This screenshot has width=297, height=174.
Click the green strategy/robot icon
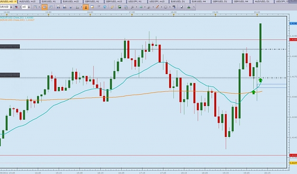click(189, 7)
